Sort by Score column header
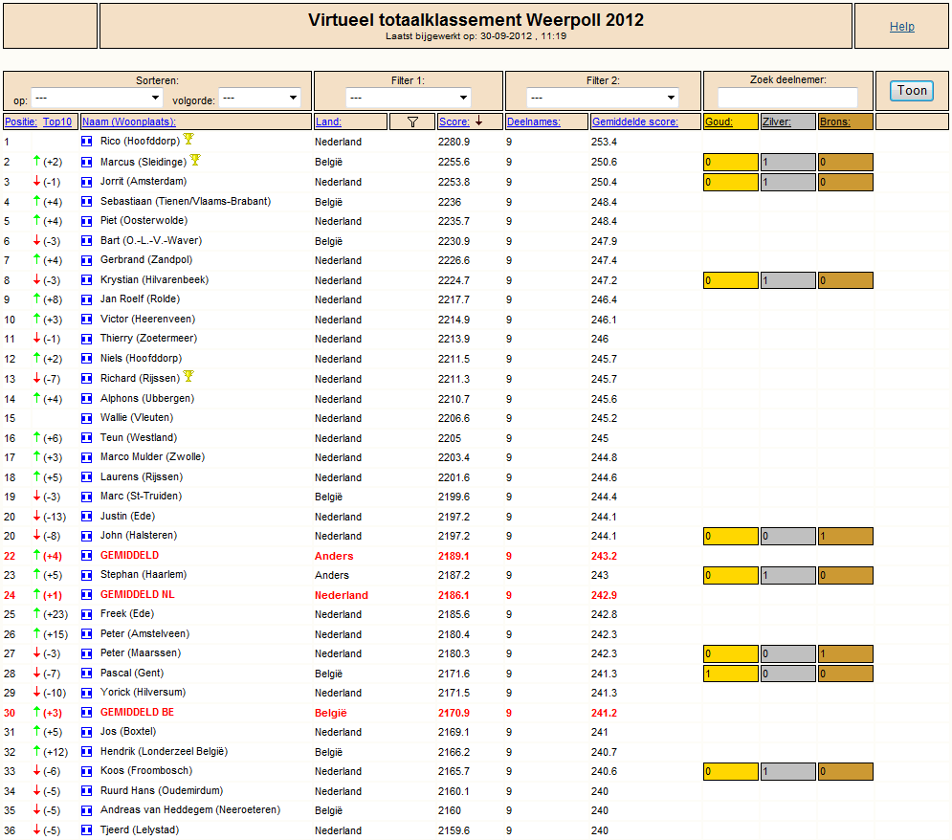The width and height of the screenshot is (952, 840). tap(454, 122)
